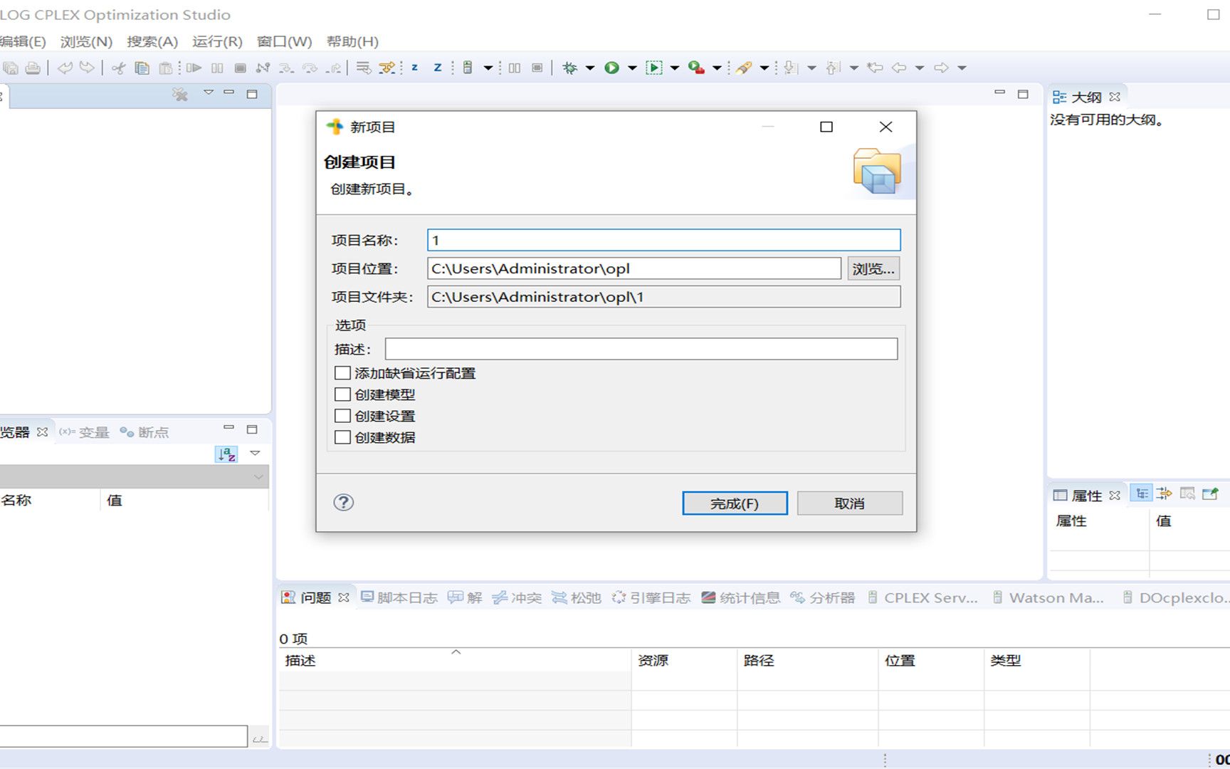Open the 帮助(H) menu

click(x=352, y=41)
